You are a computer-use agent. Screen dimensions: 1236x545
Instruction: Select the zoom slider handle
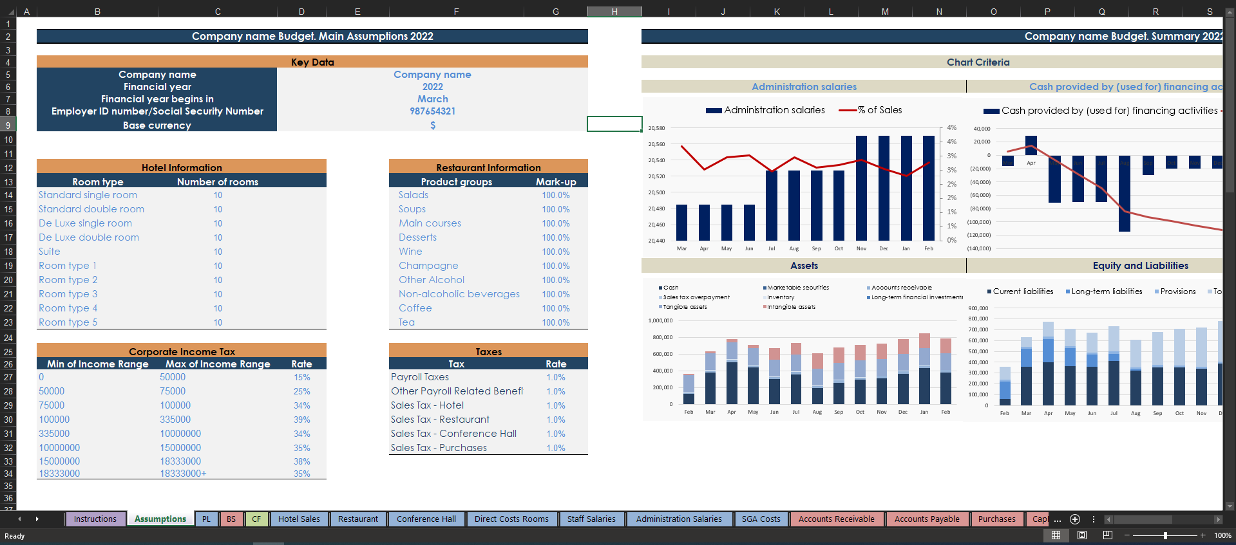click(1165, 535)
